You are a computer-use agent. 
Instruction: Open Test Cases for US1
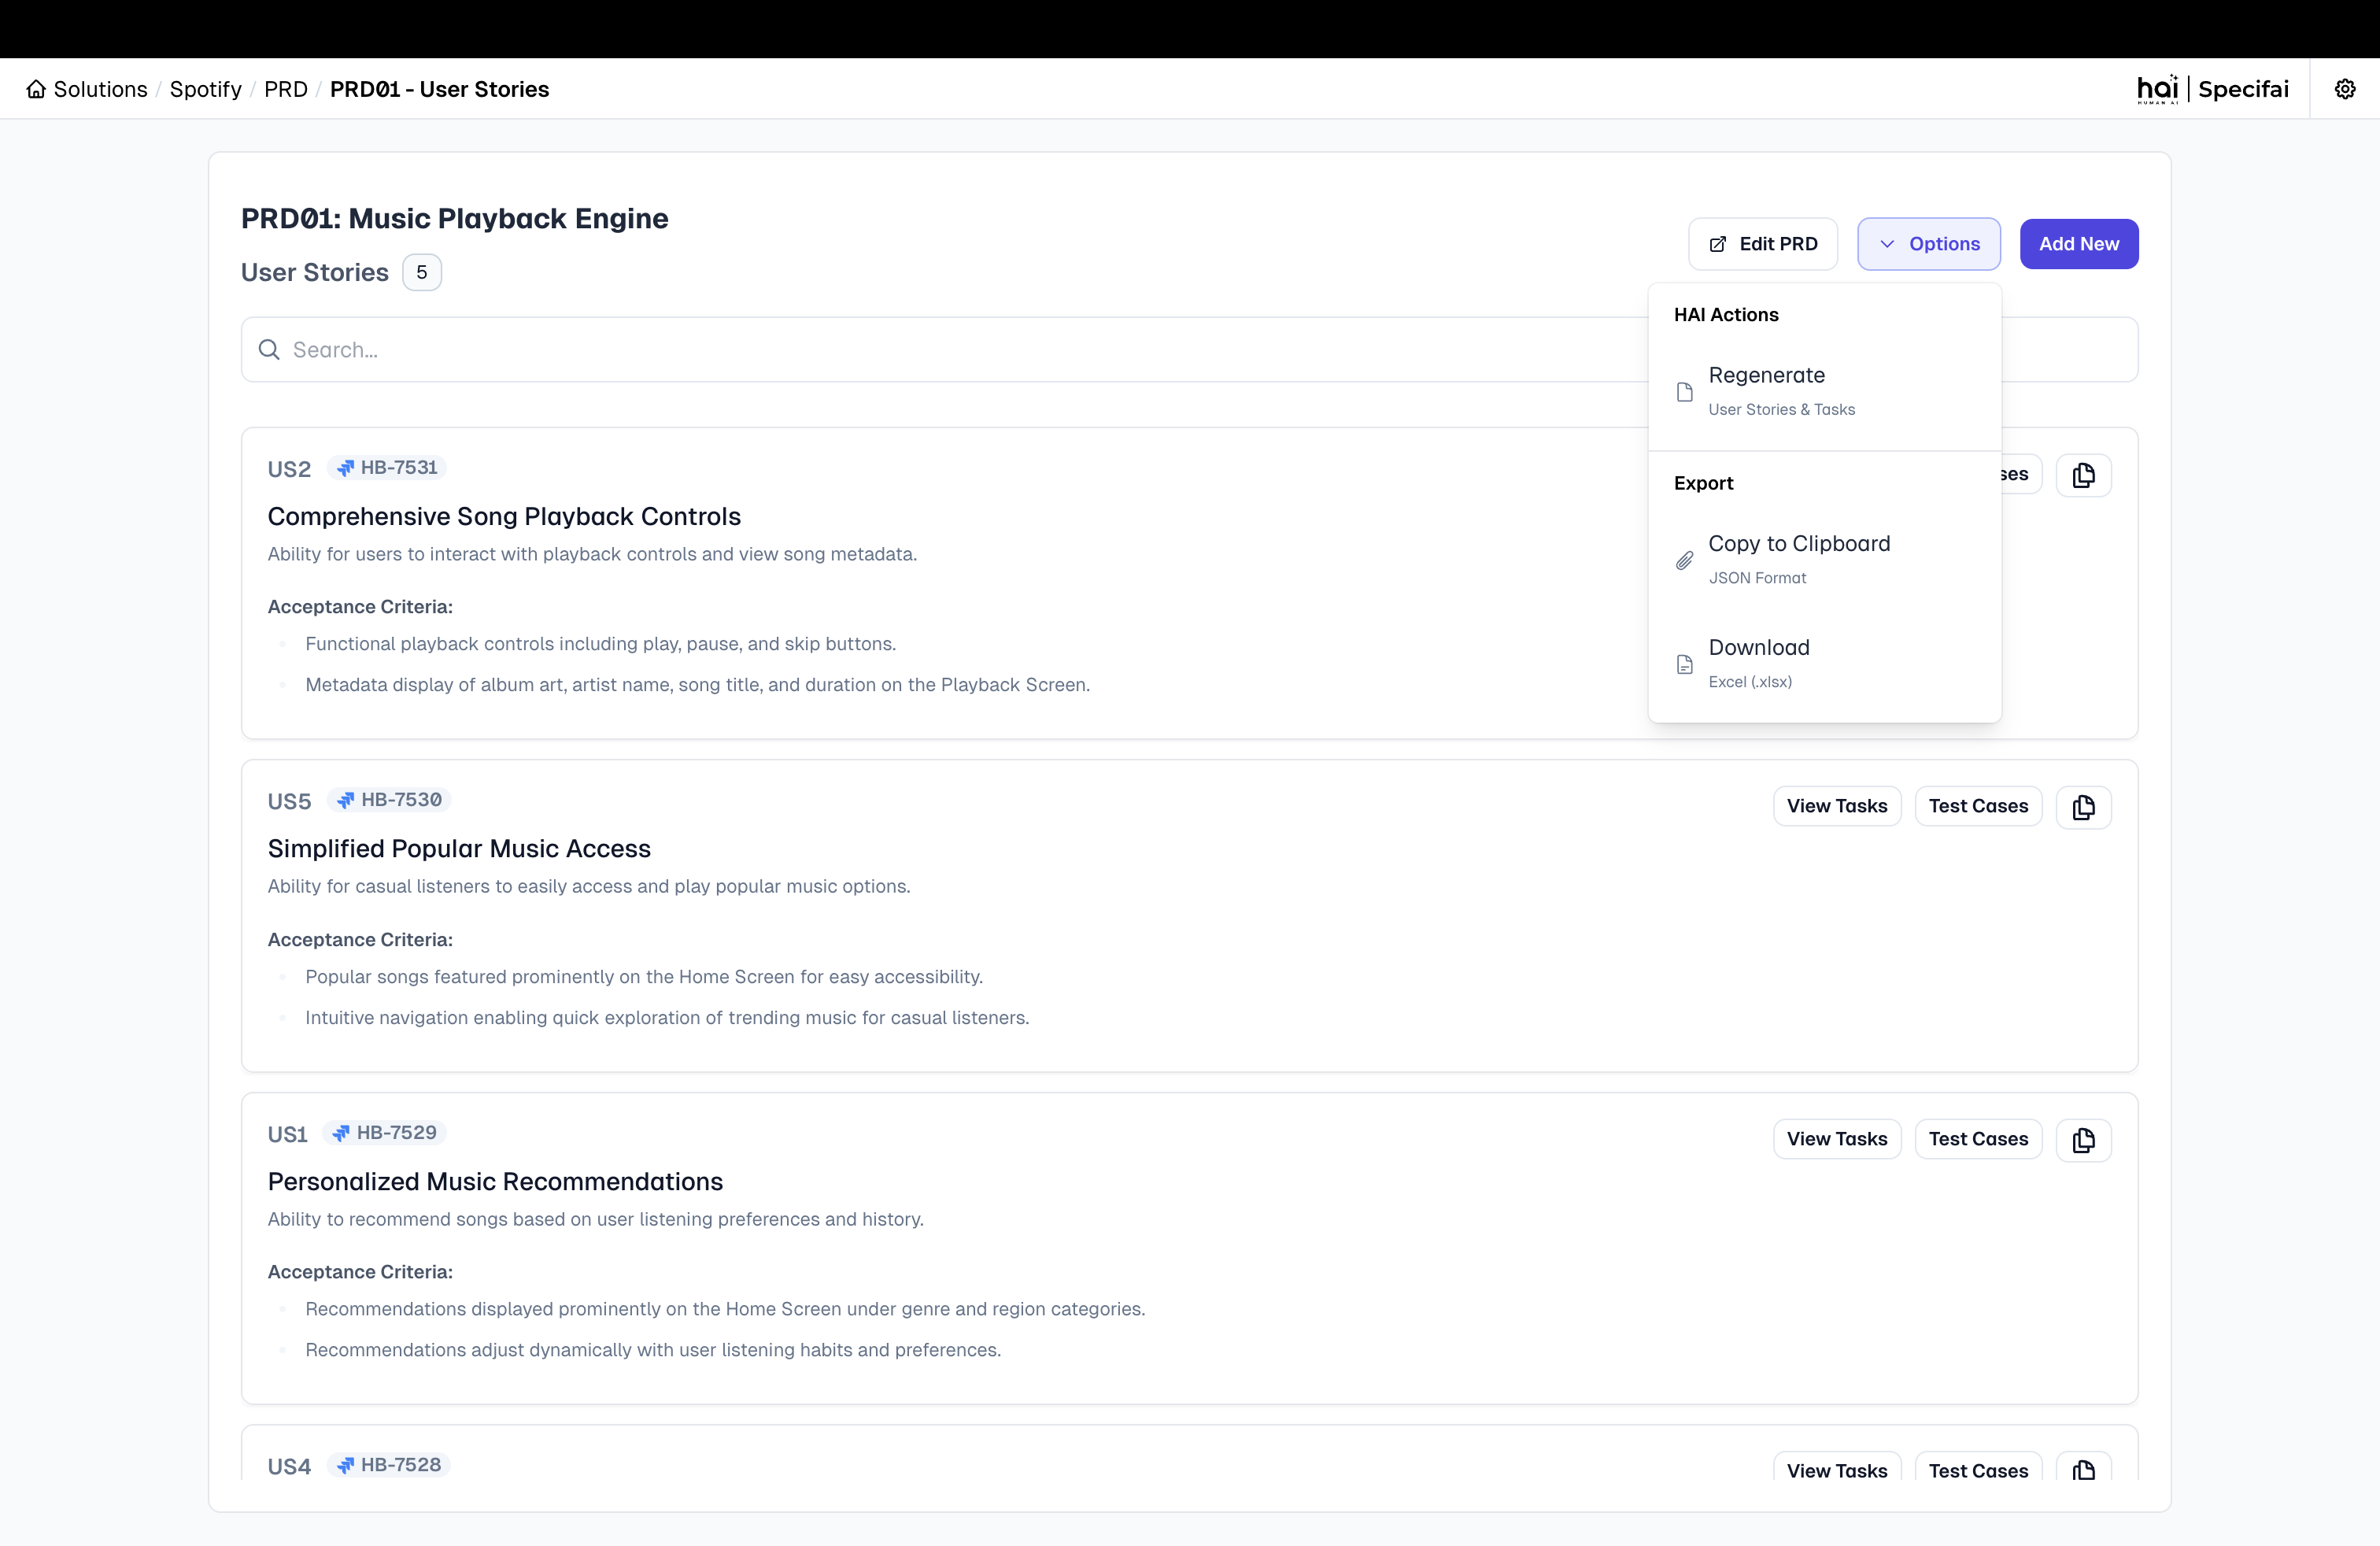[1977, 1139]
